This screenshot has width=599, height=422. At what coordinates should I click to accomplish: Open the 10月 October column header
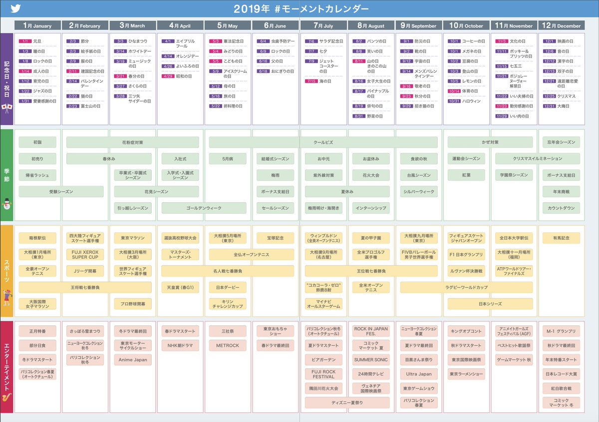coord(466,25)
